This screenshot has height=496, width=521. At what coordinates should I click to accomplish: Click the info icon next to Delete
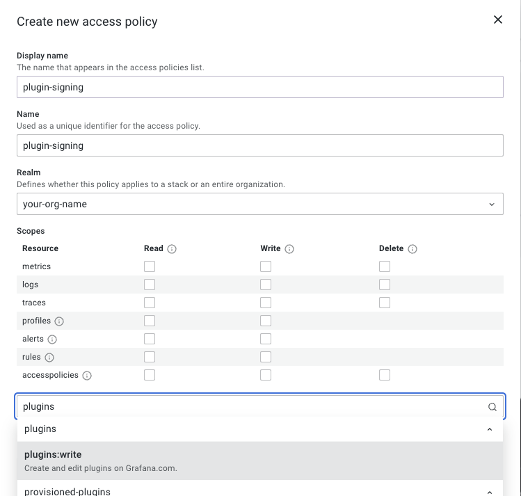(412, 249)
